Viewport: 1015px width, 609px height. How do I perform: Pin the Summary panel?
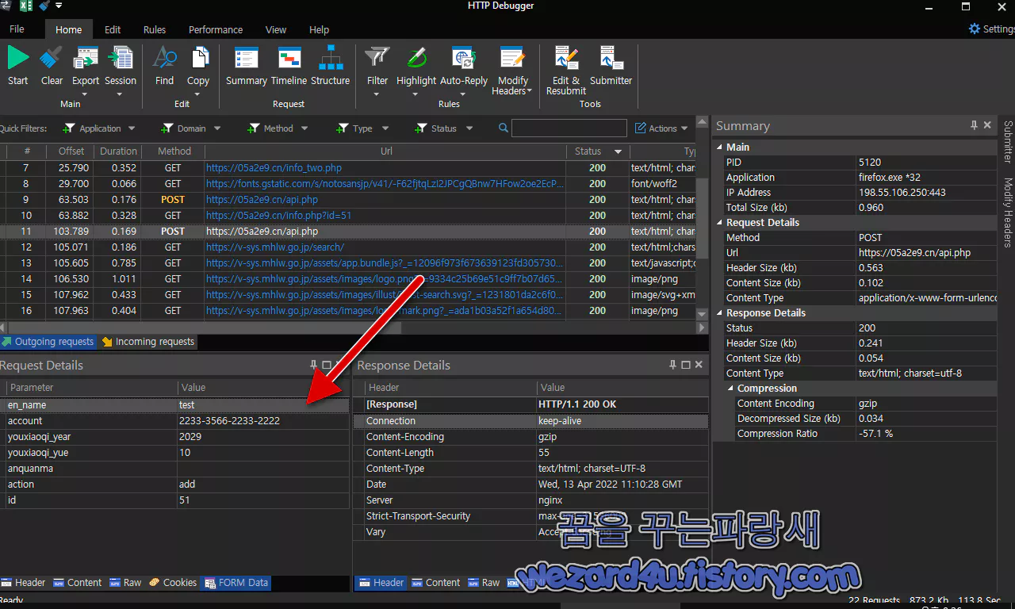coord(974,125)
